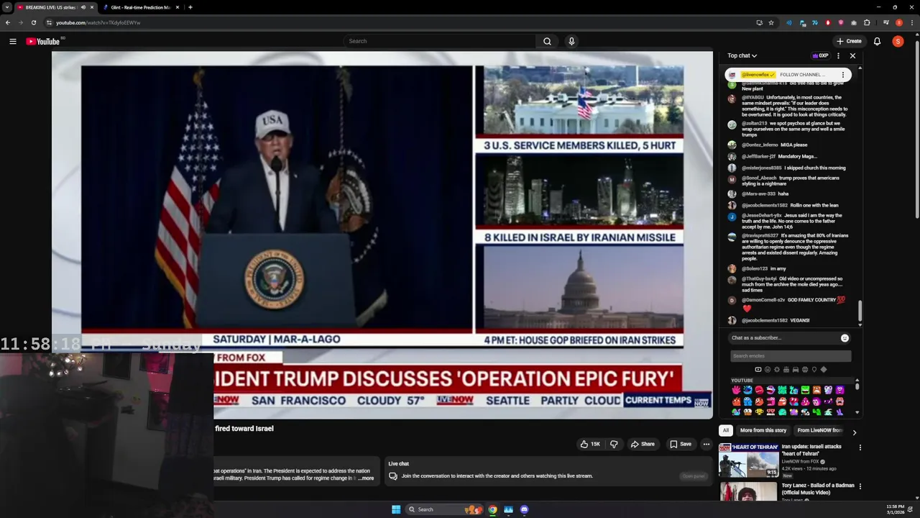Show next related-video filter chips arrow
920x518 pixels.
click(x=854, y=432)
